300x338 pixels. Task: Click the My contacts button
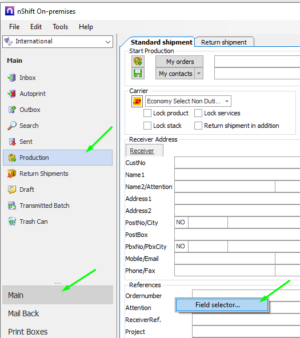(175, 74)
